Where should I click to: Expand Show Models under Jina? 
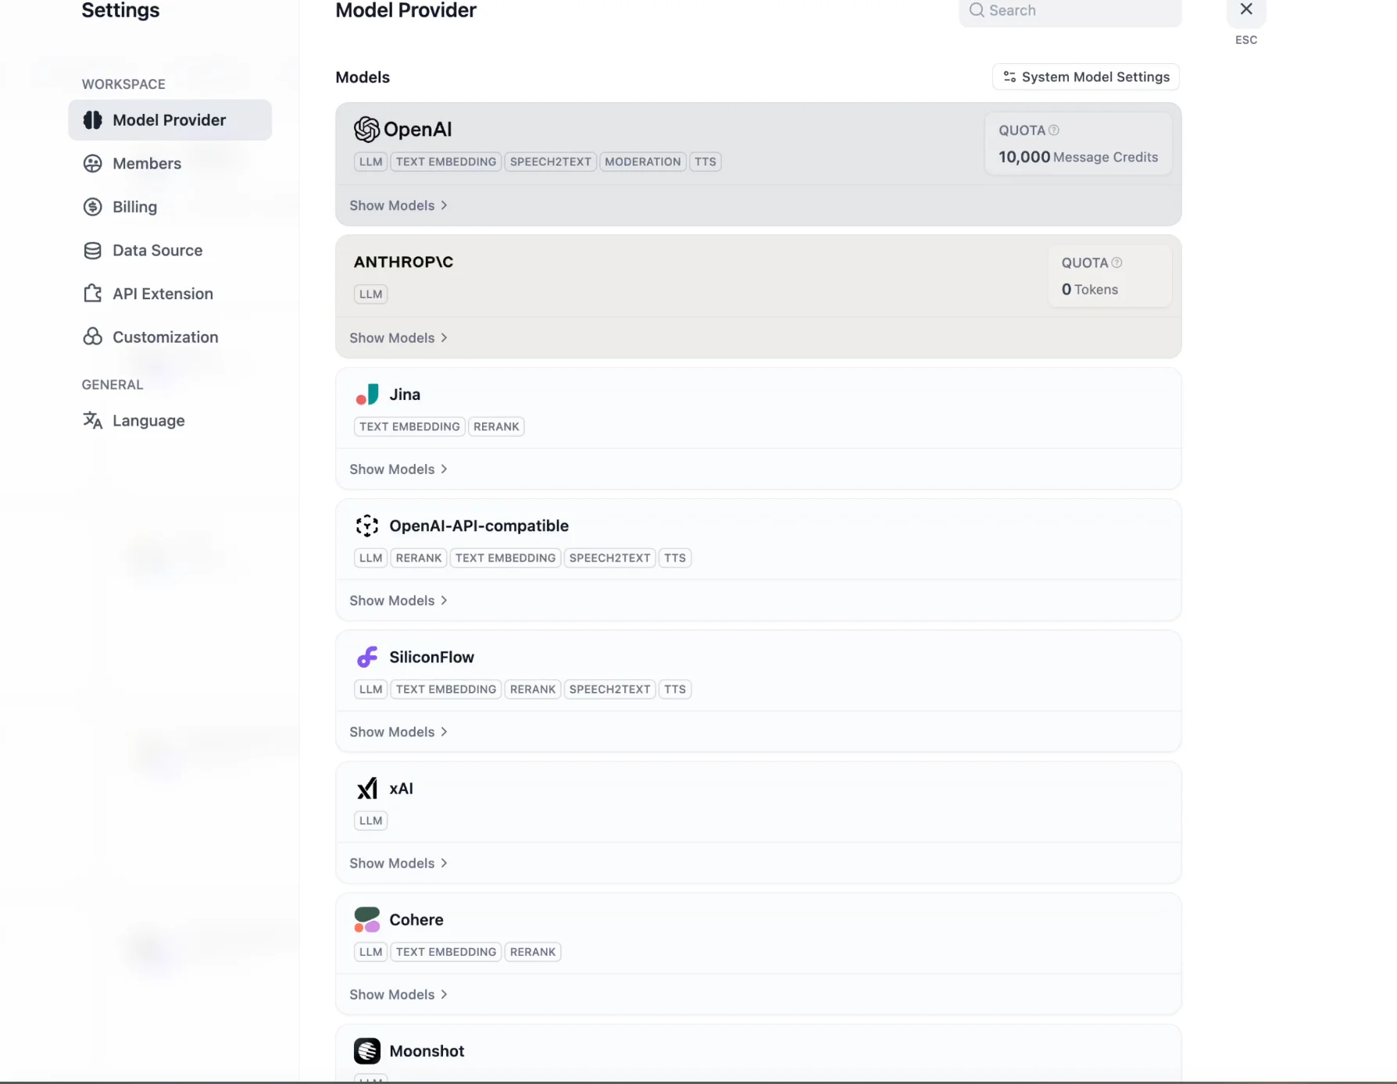(398, 469)
